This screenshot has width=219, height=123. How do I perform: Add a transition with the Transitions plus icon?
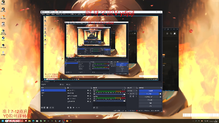[131, 96]
